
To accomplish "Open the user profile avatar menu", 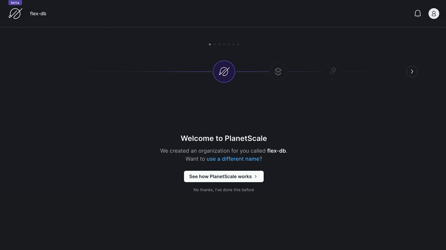I will point(434,14).
